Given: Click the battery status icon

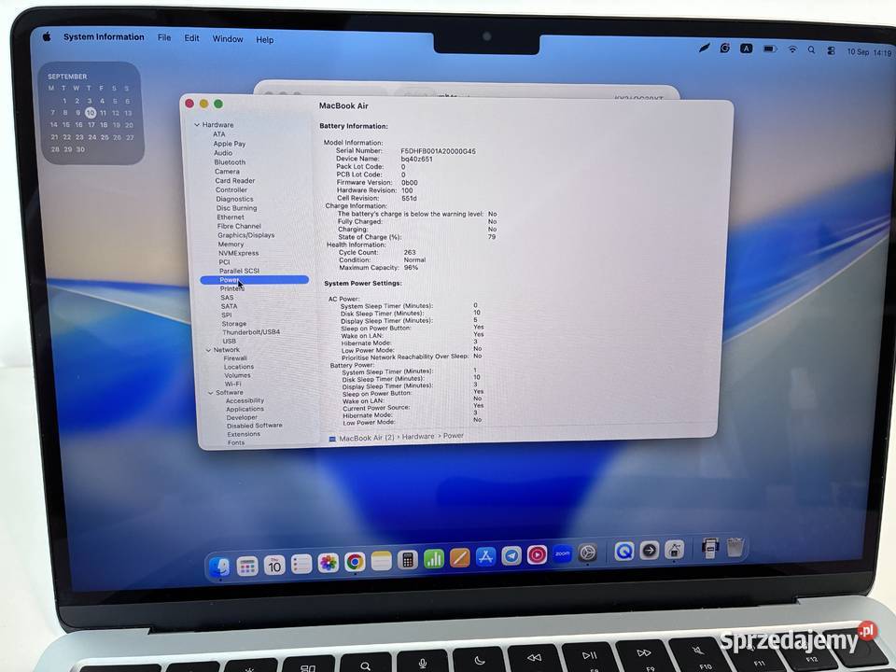Looking at the screenshot, I should click(770, 49).
